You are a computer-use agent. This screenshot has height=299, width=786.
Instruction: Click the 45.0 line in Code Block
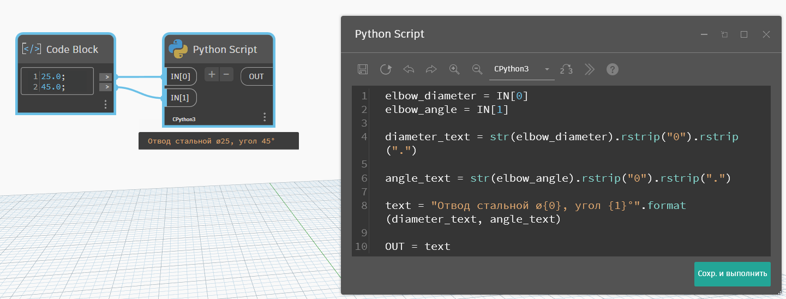pos(52,87)
